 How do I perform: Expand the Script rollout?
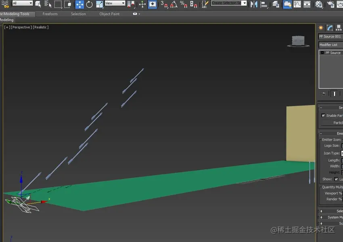click(x=331, y=223)
